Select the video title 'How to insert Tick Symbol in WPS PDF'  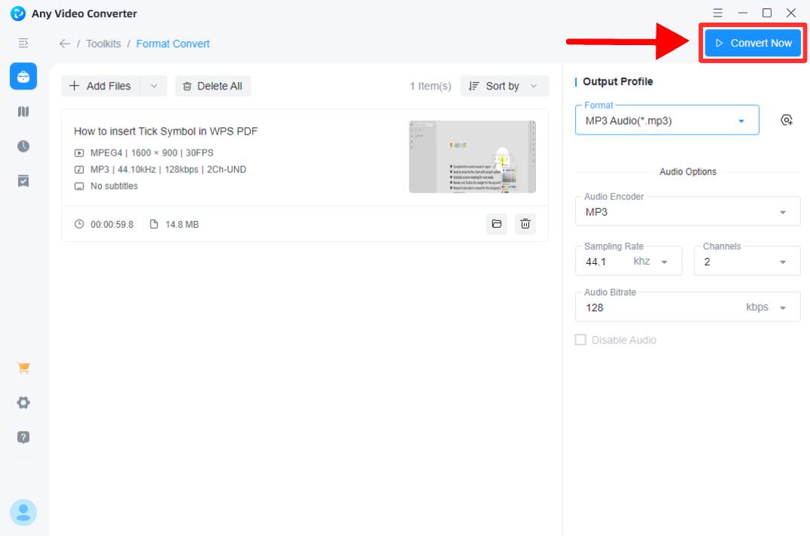click(166, 131)
